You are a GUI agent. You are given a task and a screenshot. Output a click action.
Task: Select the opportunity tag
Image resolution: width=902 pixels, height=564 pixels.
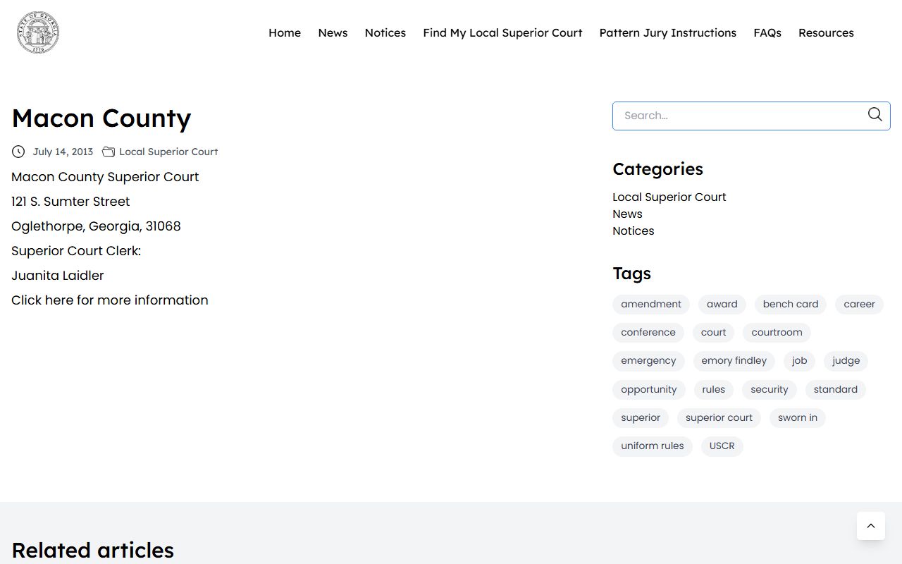(649, 390)
